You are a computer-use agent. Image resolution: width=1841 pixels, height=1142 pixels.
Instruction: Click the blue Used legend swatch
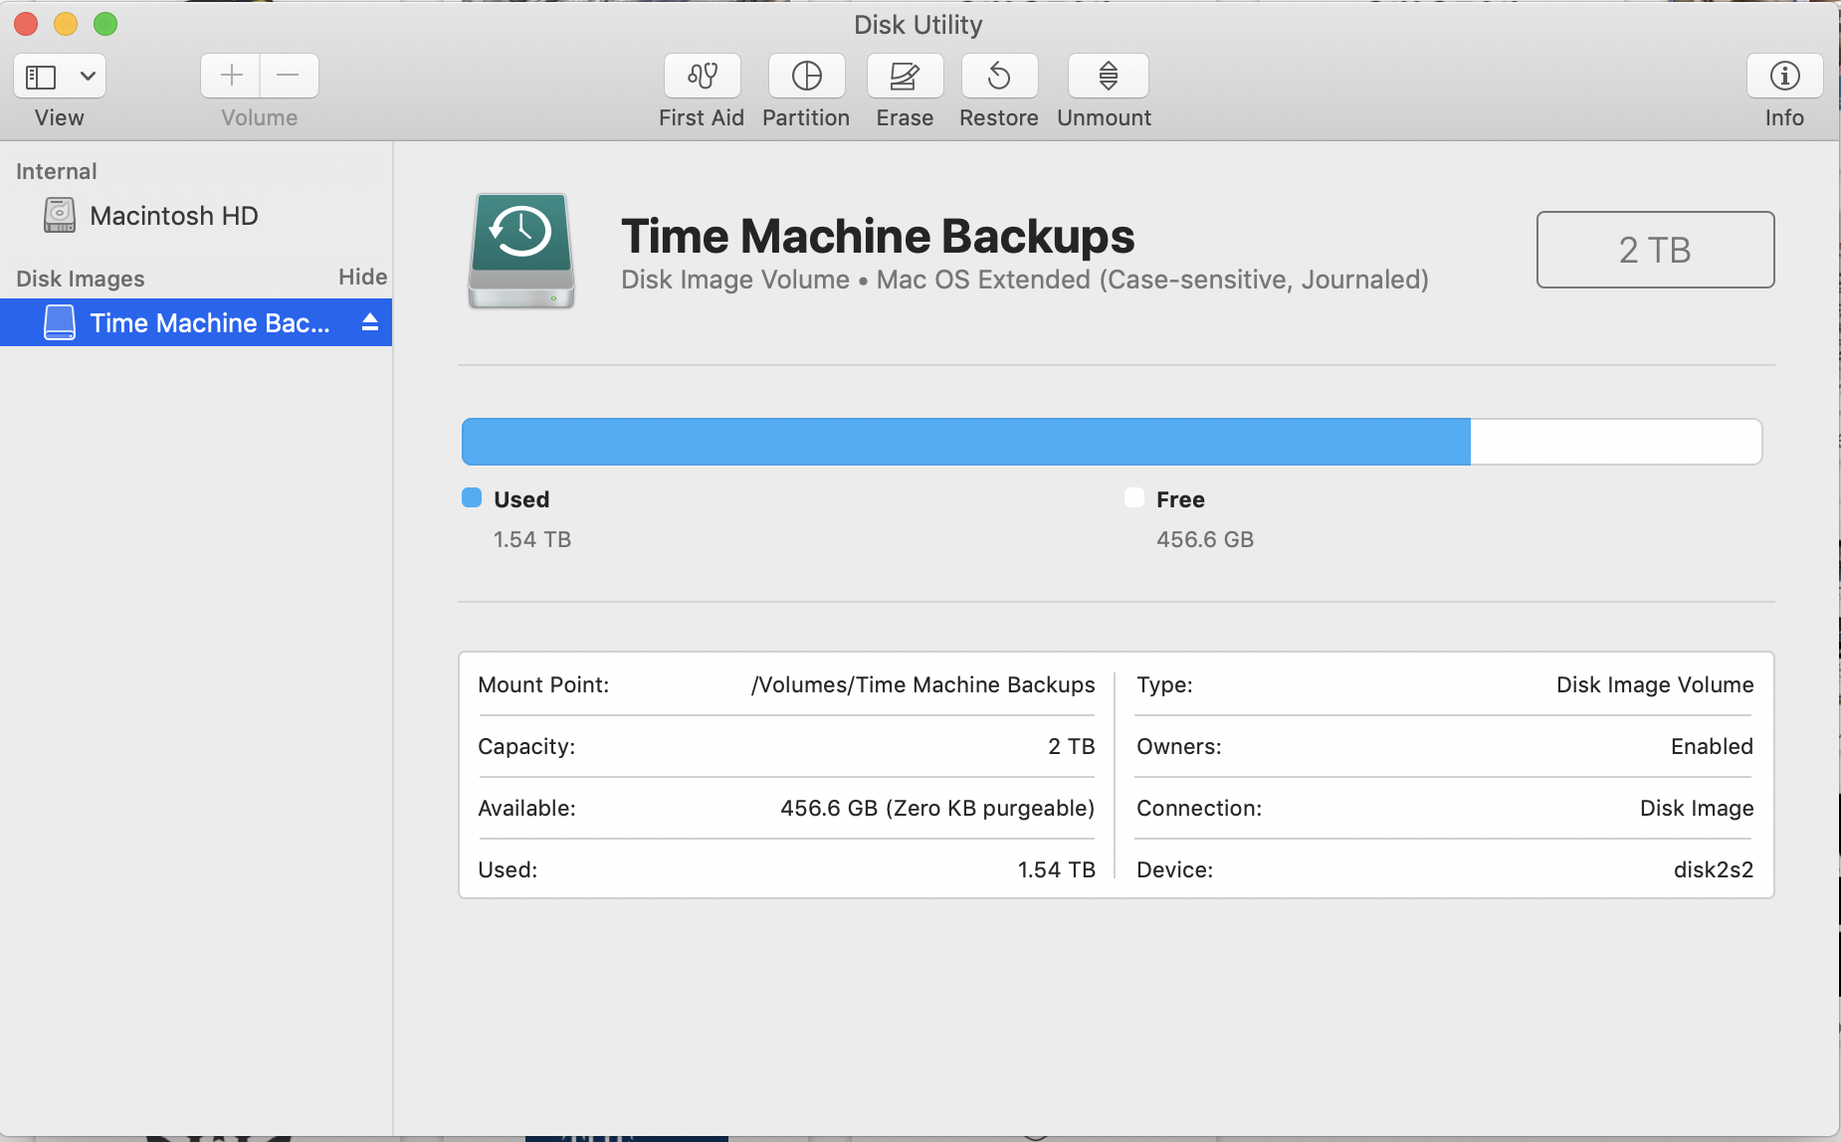click(472, 497)
